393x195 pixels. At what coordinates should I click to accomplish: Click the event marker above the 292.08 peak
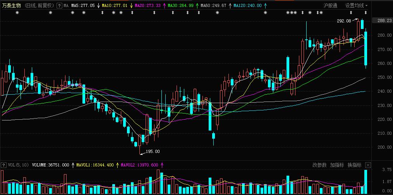tap(355, 13)
